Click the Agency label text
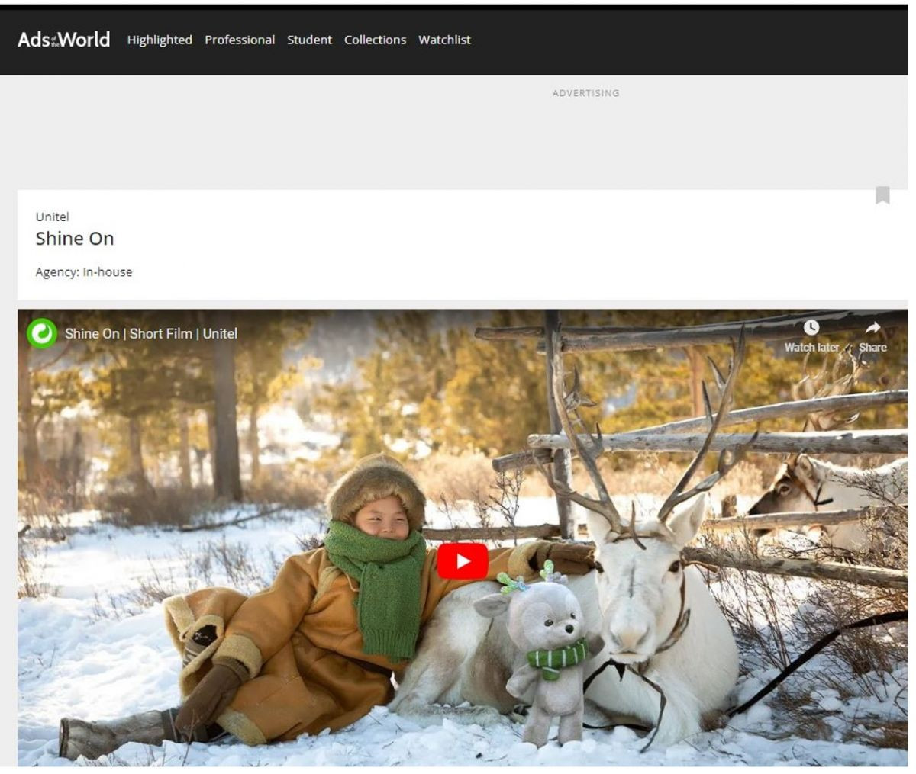 (57, 272)
